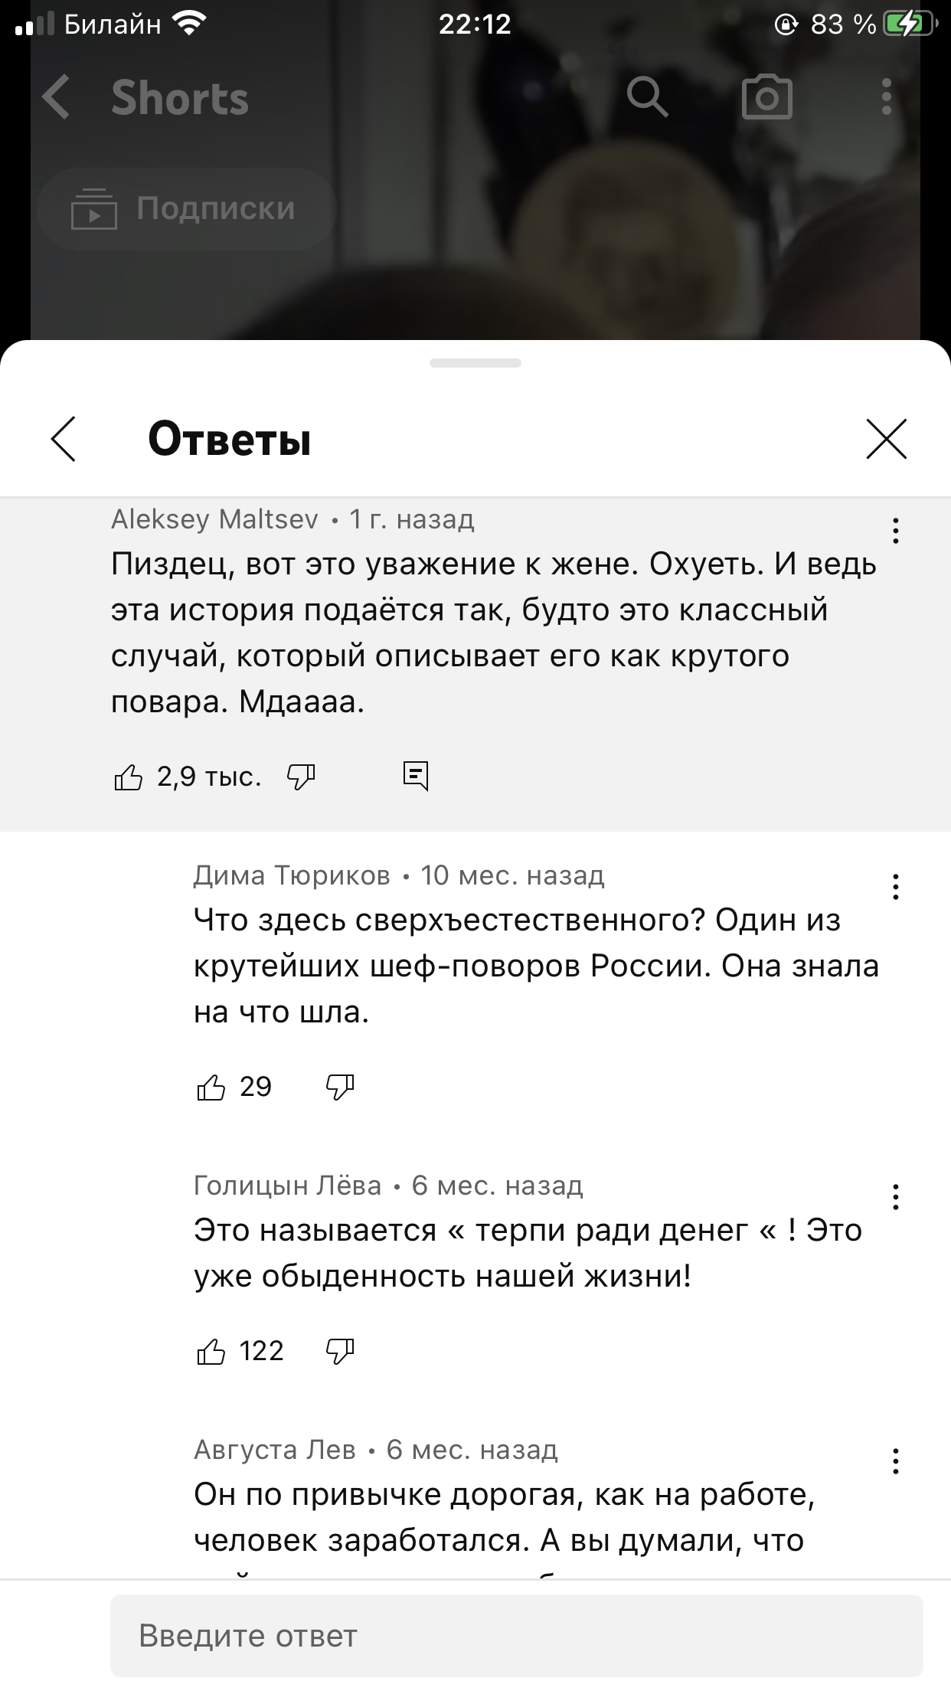
Task: Open options for Дима Тюриков's reply
Action: [x=895, y=887]
